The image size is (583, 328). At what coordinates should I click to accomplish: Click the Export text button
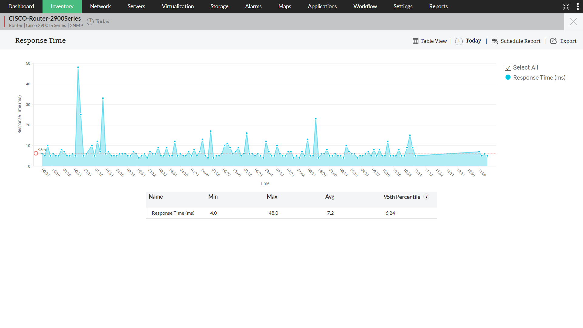coord(568,41)
